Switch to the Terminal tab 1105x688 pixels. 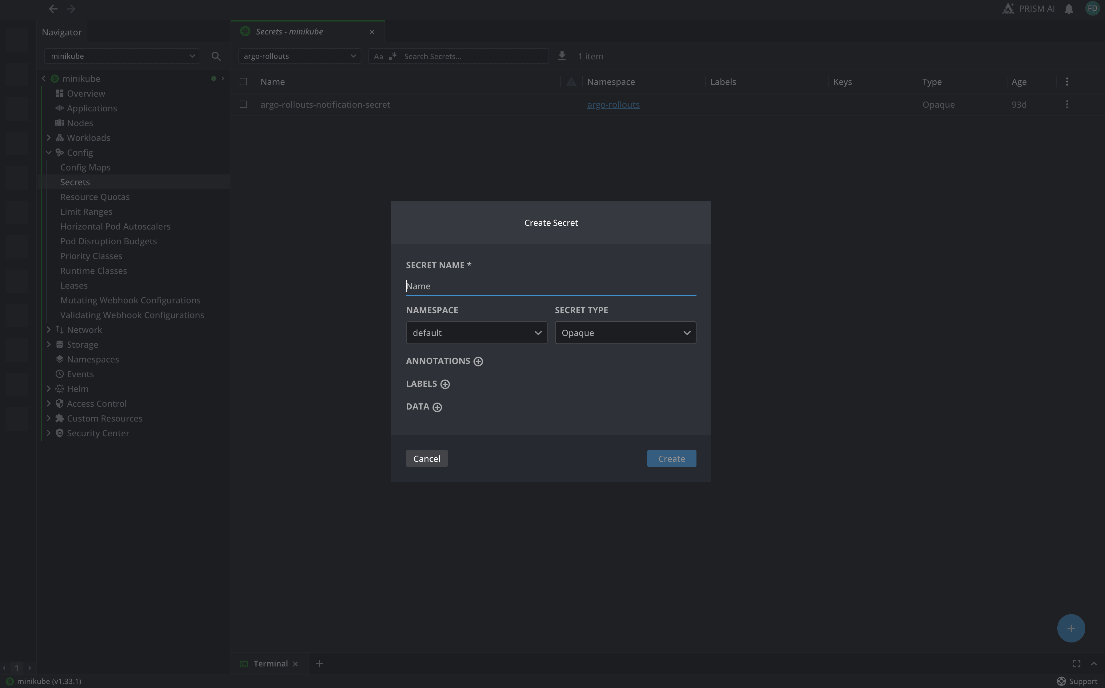[270, 663]
